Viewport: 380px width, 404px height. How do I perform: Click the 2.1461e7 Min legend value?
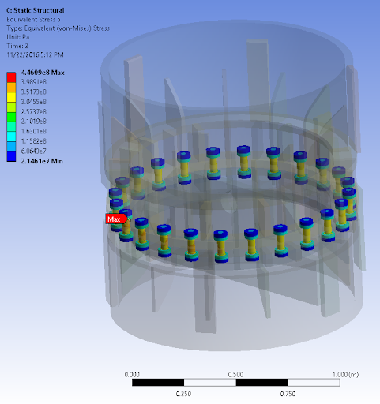(x=42, y=161)
